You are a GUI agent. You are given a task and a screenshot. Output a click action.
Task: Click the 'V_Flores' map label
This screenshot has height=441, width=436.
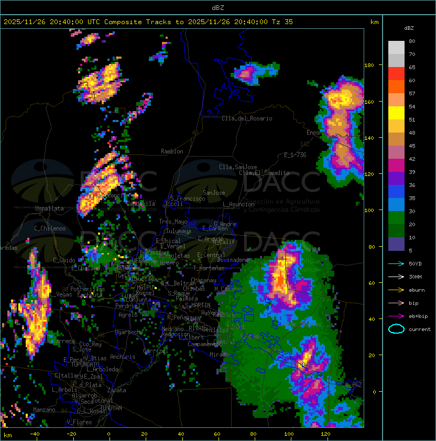pos(79,422)
